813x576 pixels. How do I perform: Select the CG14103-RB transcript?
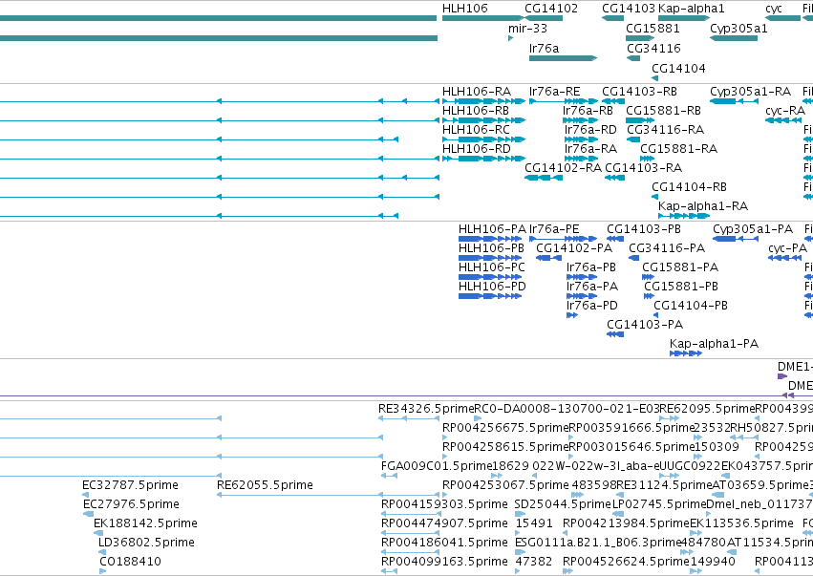coord(613,101)
